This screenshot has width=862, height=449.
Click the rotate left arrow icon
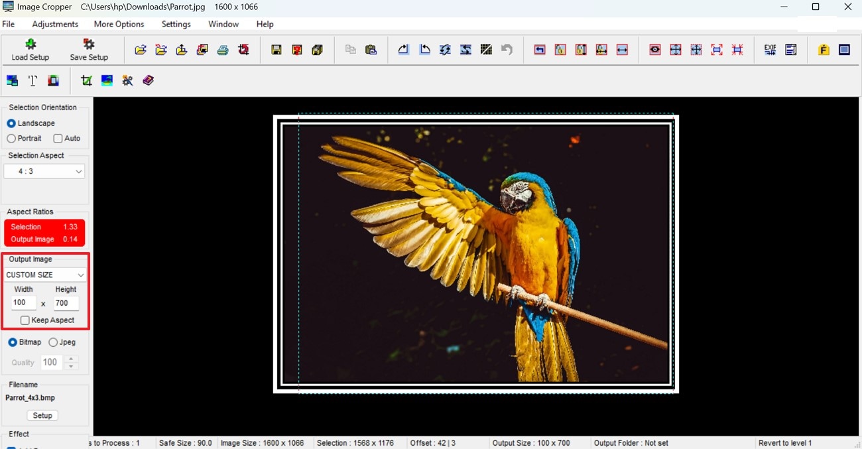tap(425, 50)
